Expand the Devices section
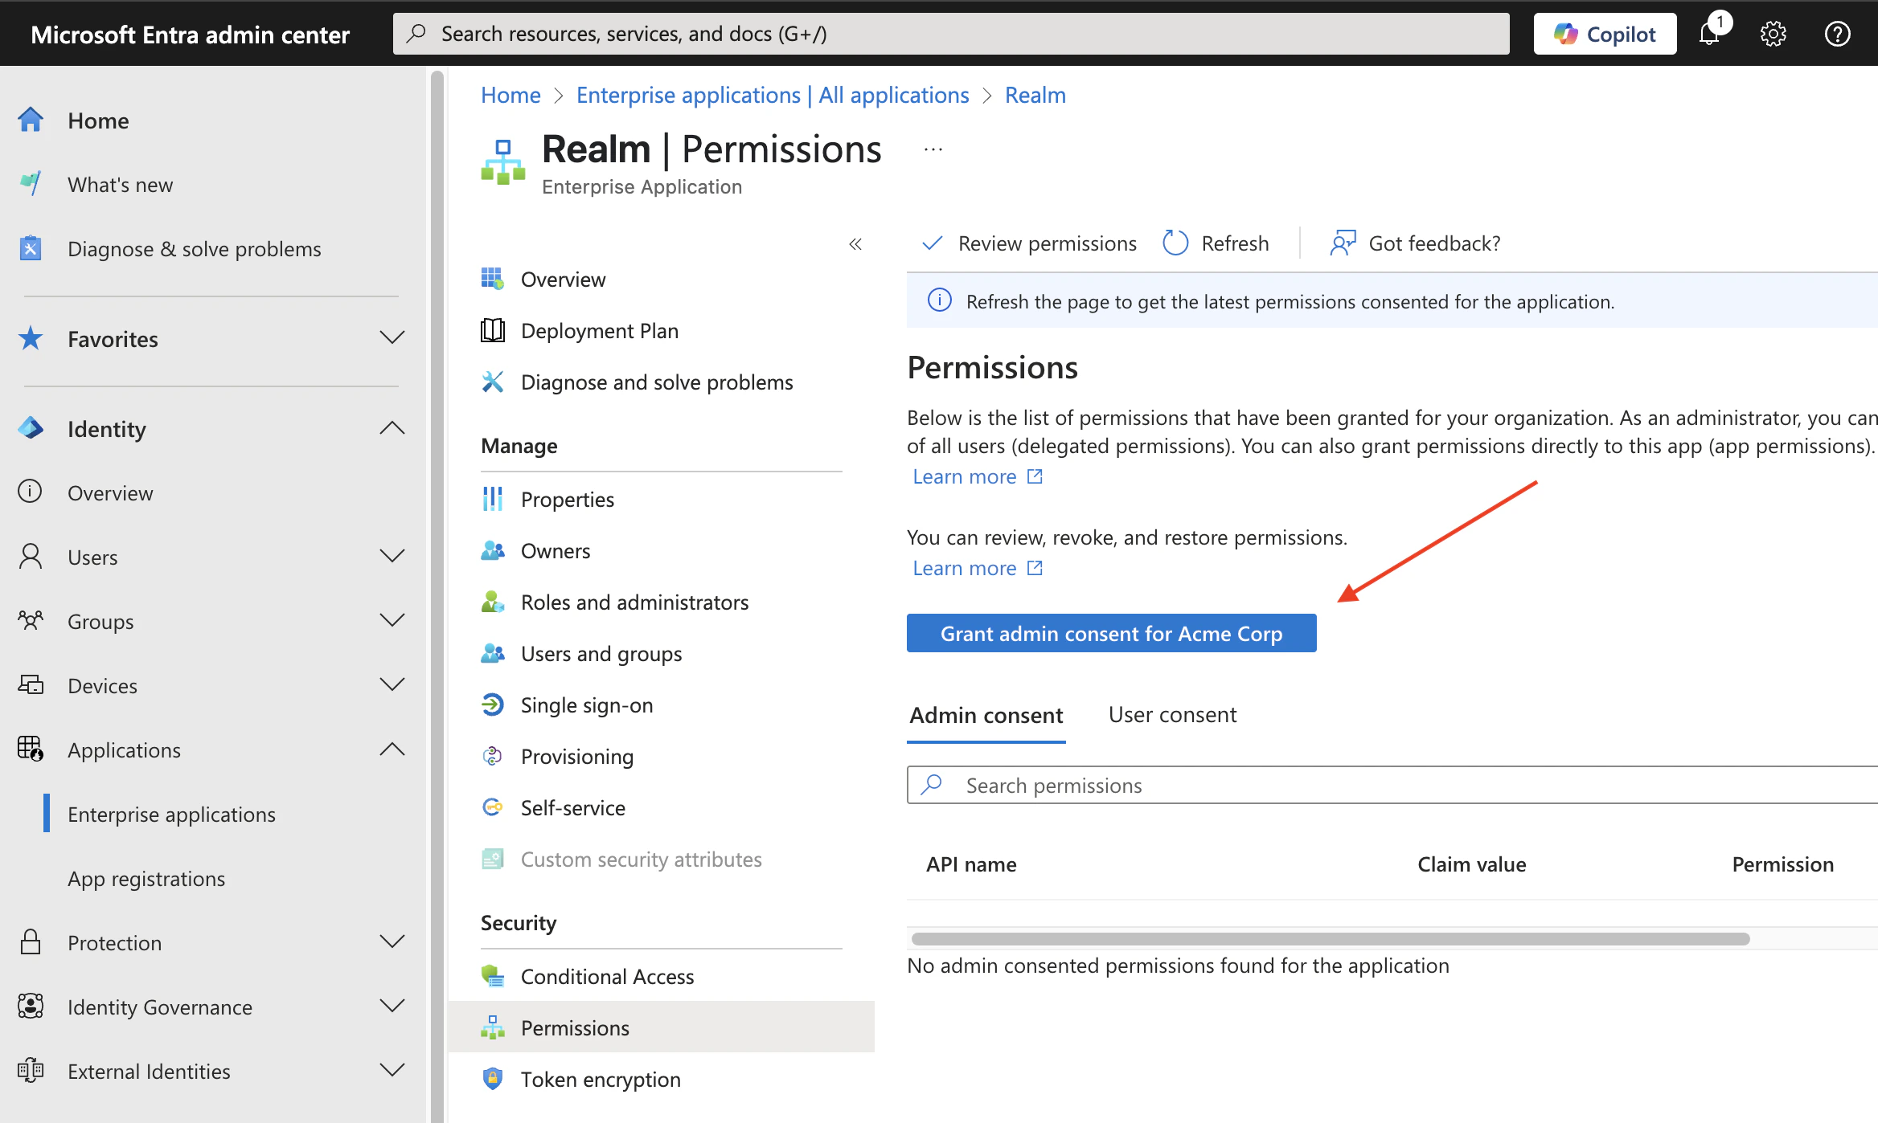The height and width of the screenshot is (1123, 1878). click(392, 684)
